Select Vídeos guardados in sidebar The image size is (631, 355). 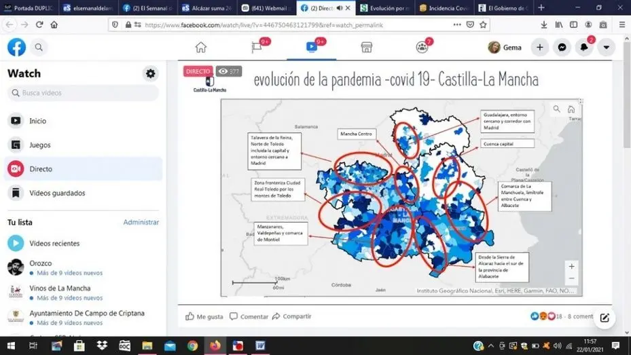(x=57, y=193)
